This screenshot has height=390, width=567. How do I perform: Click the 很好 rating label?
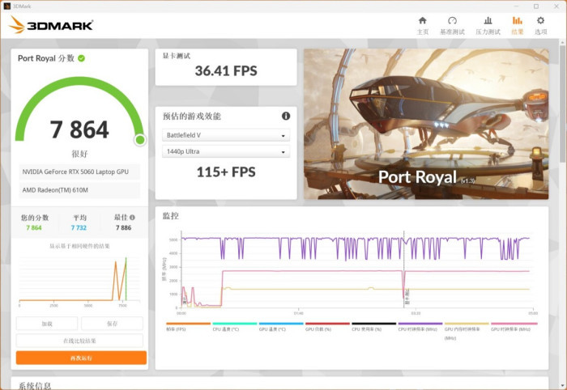tap(79, 154)
